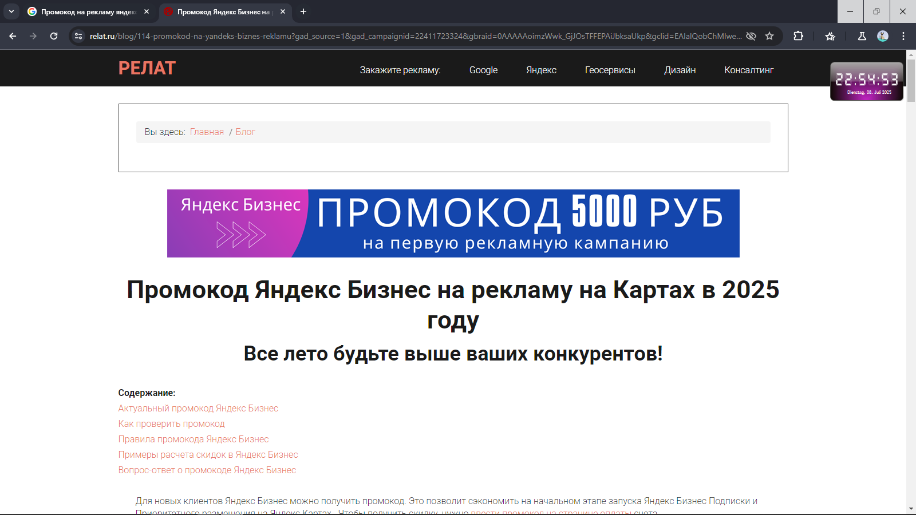Open the user profile avatar
This screenshot has width=916, height=515.
coord(883,36)
